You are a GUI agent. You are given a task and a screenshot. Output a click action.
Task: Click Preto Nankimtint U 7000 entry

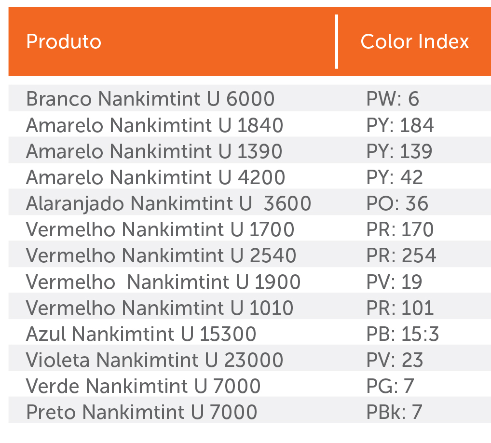[141, 412]
